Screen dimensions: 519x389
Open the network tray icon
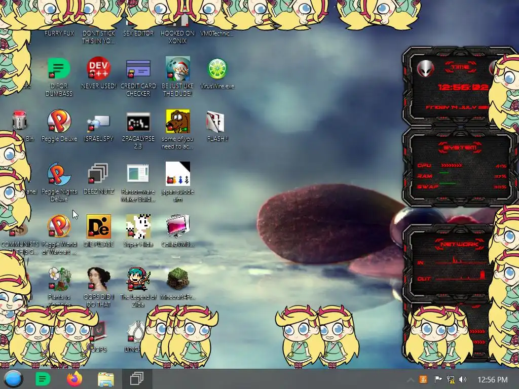tap(451, 379)
